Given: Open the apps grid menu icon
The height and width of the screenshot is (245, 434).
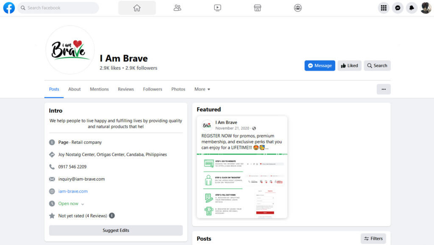Looking at the screenshot, I should click(384, 8).
